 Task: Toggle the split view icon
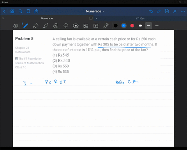[91, 18]
